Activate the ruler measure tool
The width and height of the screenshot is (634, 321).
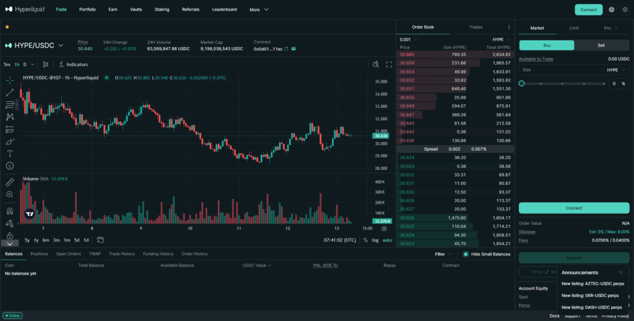click(10, 183)
